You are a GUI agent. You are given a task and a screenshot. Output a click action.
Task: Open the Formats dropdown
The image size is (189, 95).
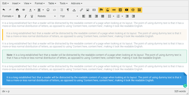click(8, 16)
